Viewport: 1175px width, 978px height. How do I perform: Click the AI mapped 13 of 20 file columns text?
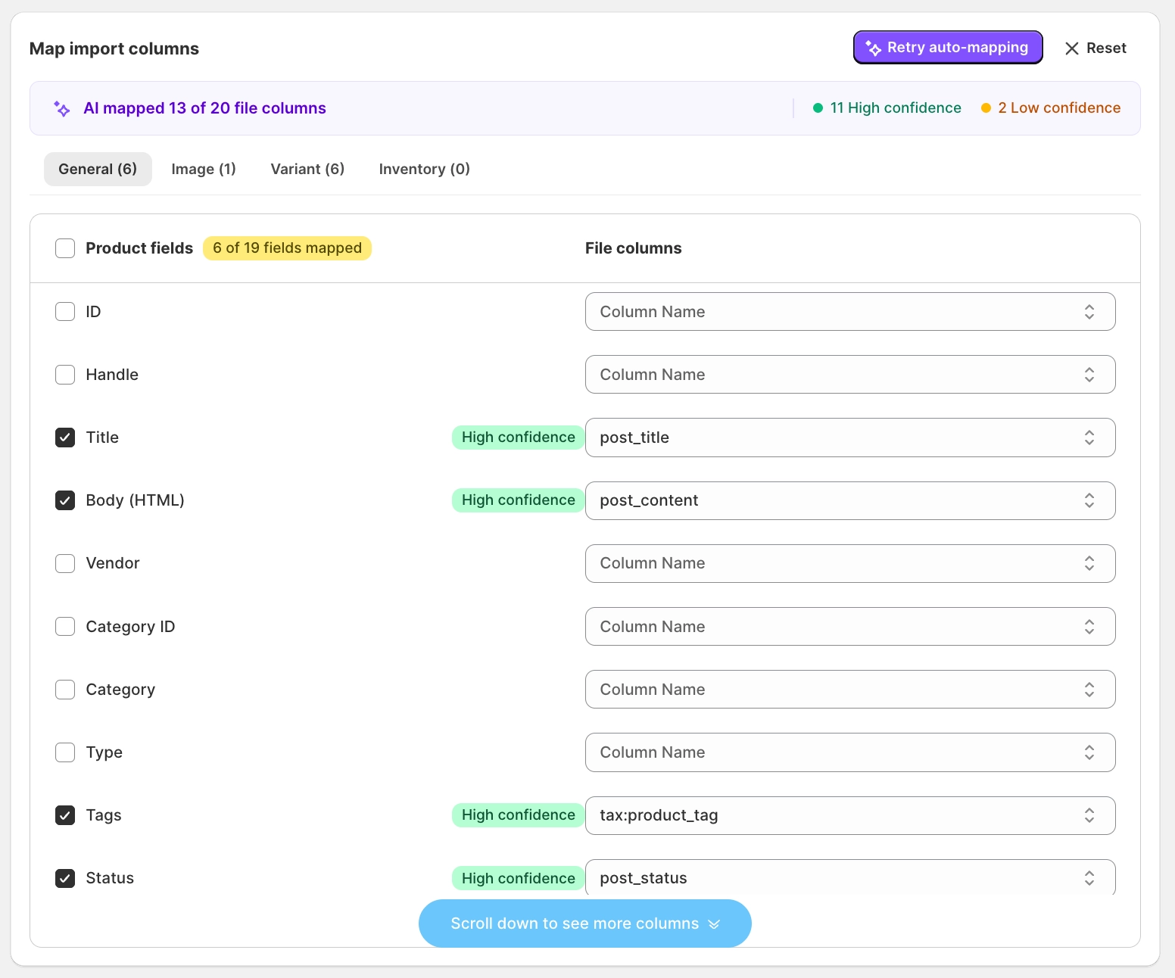pos(204,108)
